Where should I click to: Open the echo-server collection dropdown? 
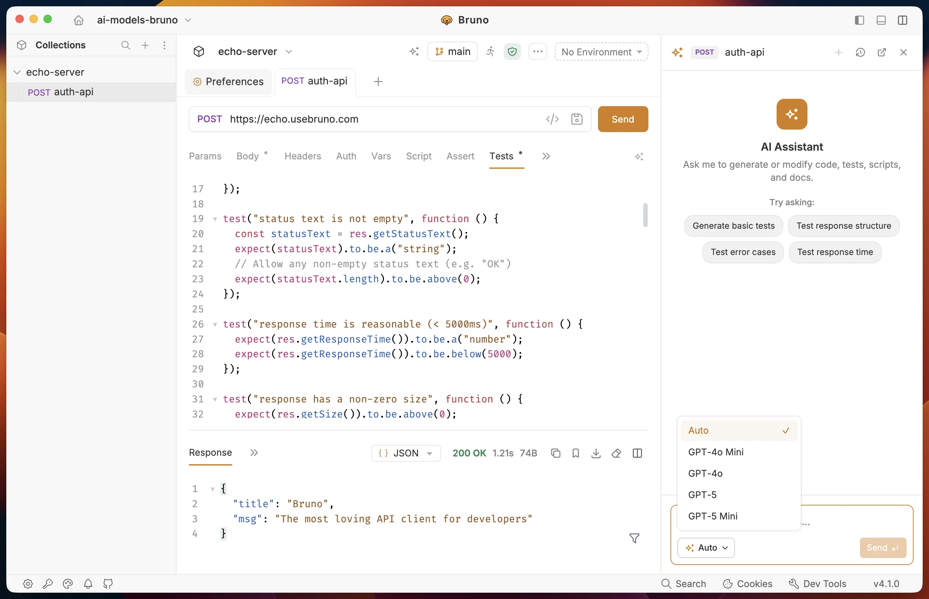[x=255, y=51]
